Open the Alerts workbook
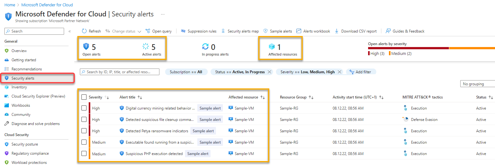Viewport: 495px width, 167px height. [313, 31]
